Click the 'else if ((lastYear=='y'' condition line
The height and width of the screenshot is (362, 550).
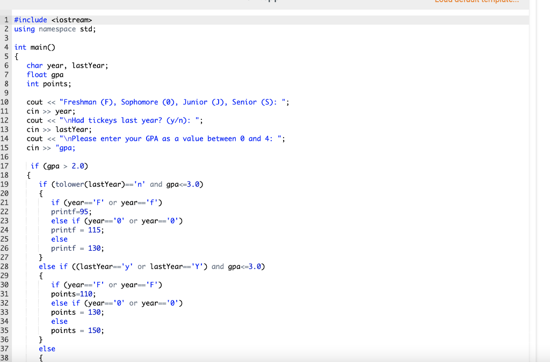click(152, 266)
